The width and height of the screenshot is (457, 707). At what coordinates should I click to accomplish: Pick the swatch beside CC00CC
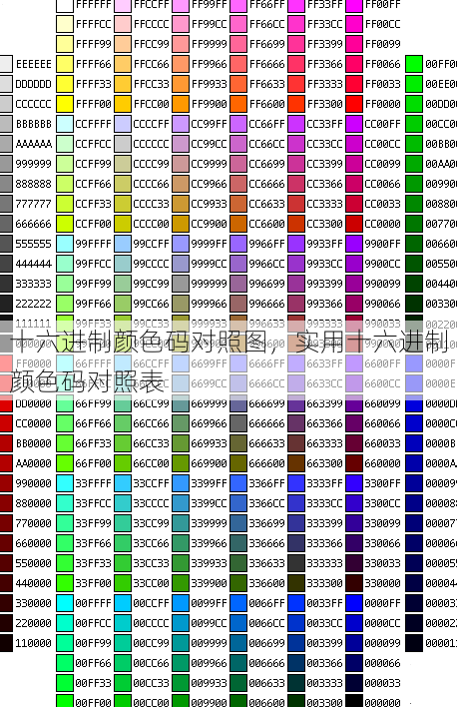pyautogui.click(x=354, y=144)
